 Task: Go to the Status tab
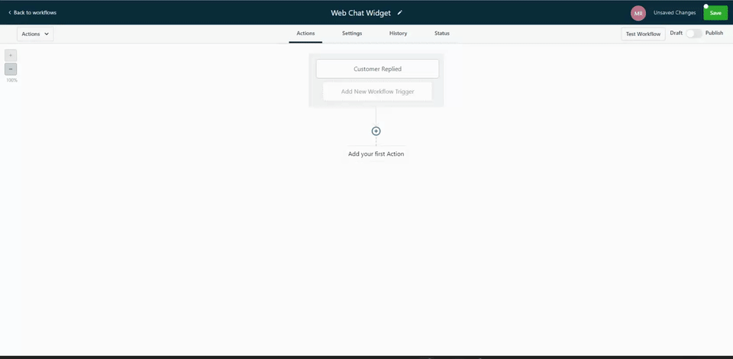(442, 34)
